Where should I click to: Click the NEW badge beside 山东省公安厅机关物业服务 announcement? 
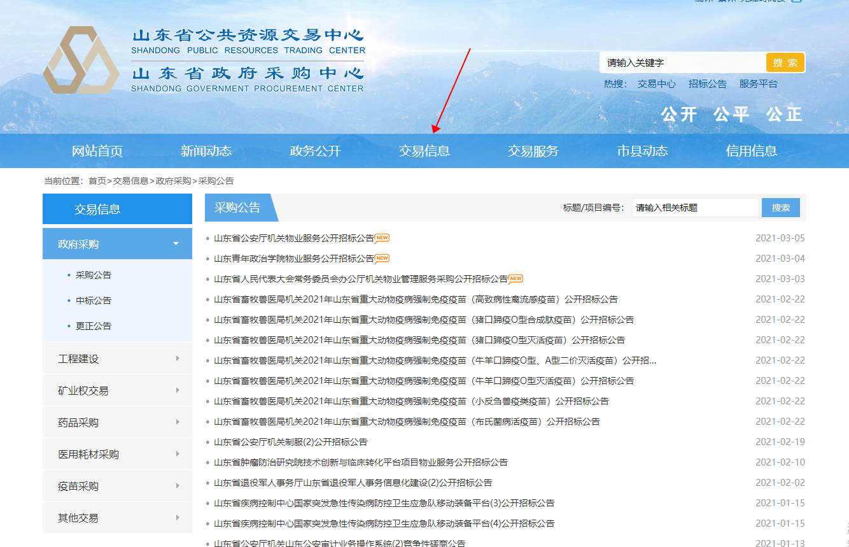tap(382, 238)
